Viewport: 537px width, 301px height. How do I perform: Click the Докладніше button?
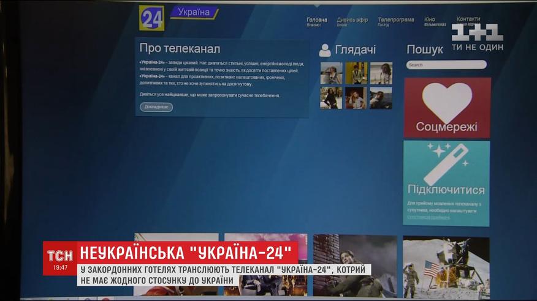156,107
